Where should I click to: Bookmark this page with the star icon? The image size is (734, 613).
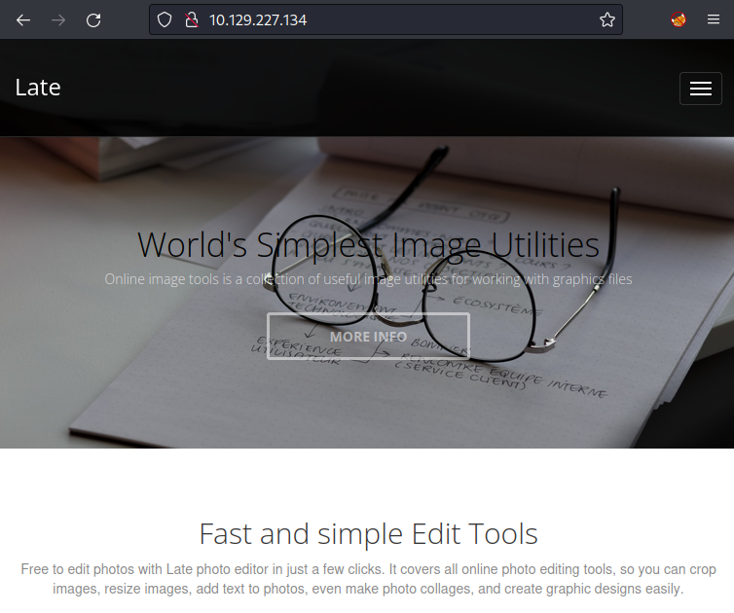(607, 19)
